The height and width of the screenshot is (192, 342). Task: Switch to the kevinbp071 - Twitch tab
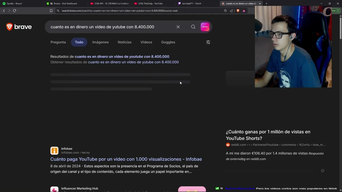tap(190, 3)
